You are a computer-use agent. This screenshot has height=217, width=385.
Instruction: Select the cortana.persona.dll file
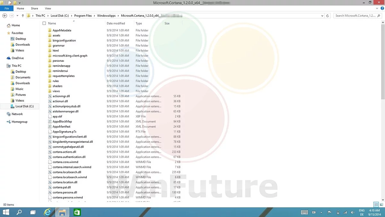tap(65, 192)
